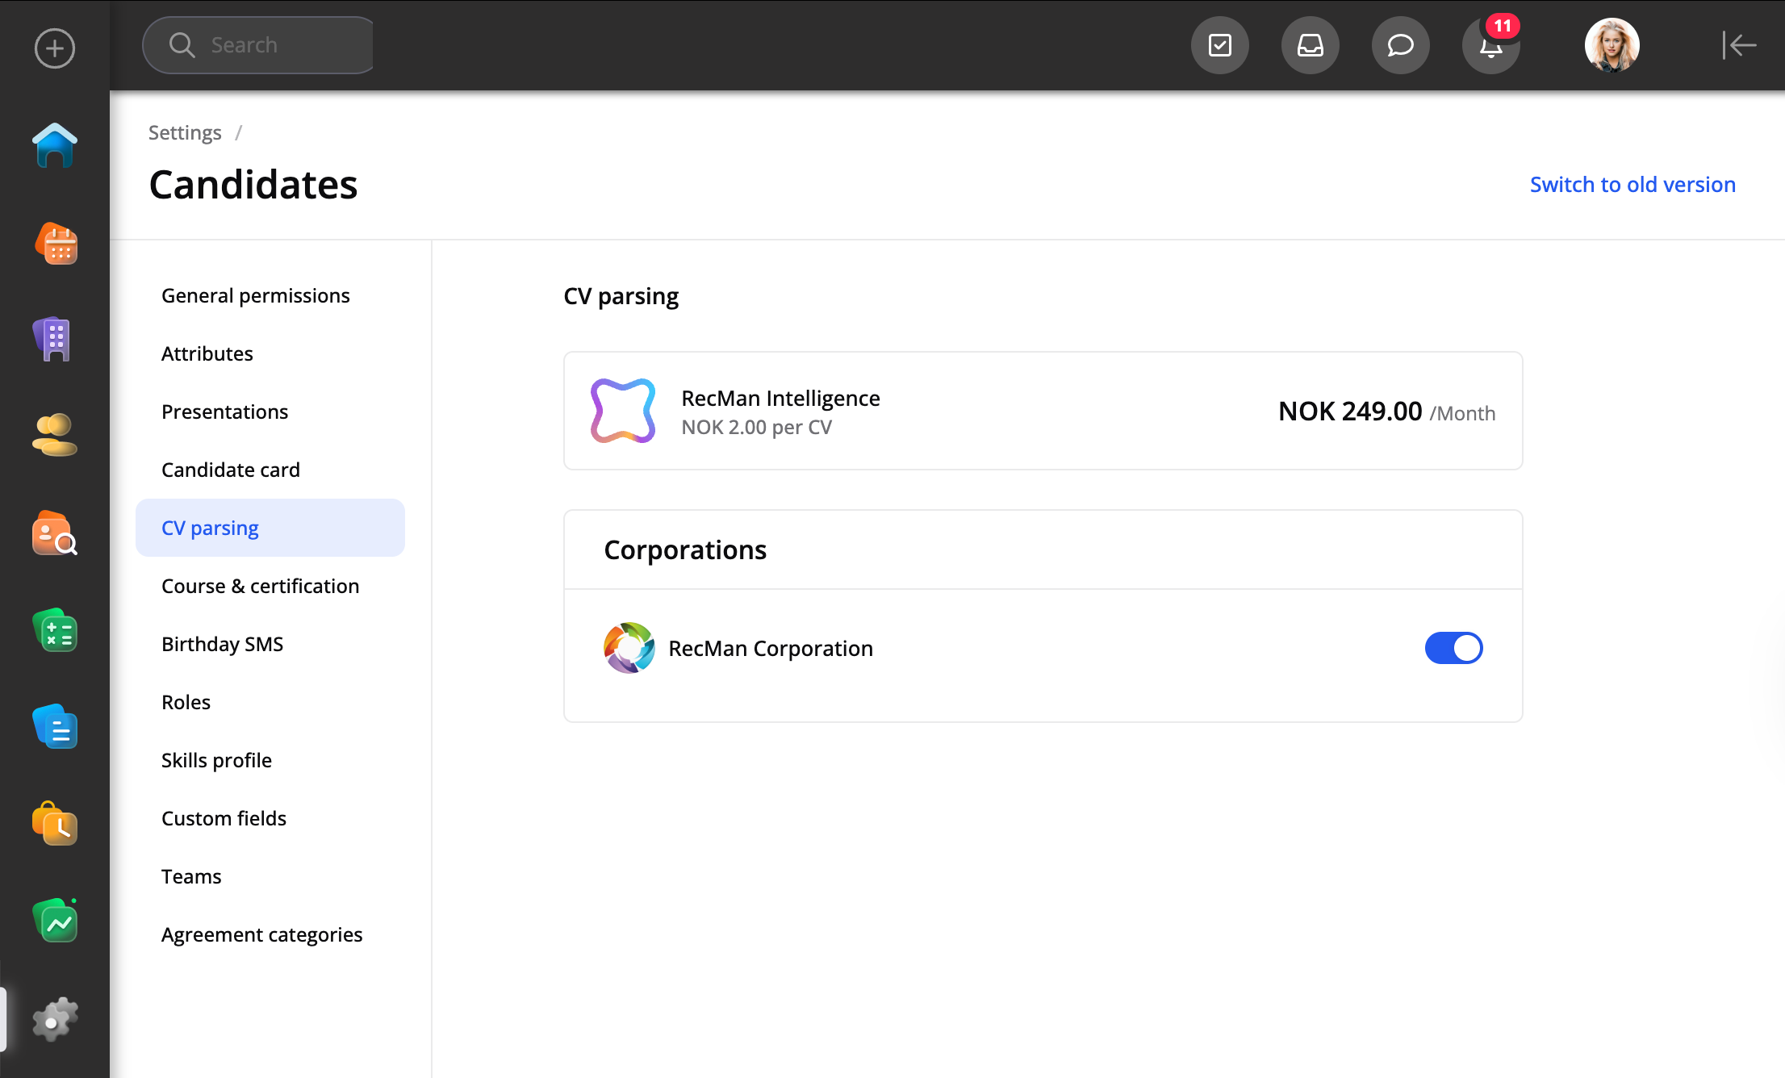Go to Settings breadcrumb
The width and height of the screenshot is (1785, 1078).
(185, 132)
